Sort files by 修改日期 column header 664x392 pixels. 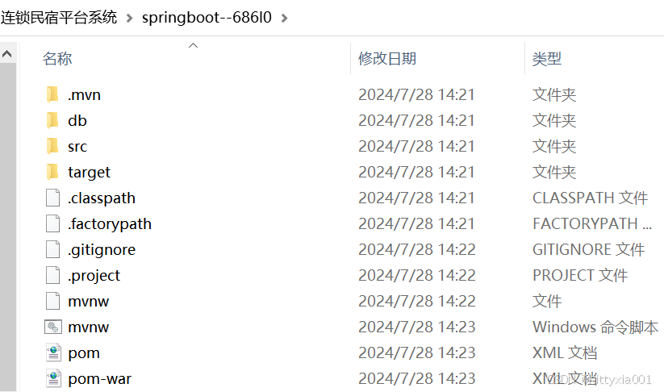pyautogui.click(x=387, y=59)
